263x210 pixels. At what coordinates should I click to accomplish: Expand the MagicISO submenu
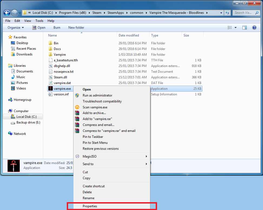(112, 156)
